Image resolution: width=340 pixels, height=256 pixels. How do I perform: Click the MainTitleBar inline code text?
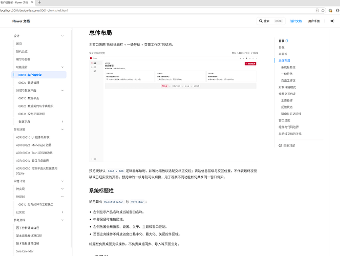(x=114, y=202)
